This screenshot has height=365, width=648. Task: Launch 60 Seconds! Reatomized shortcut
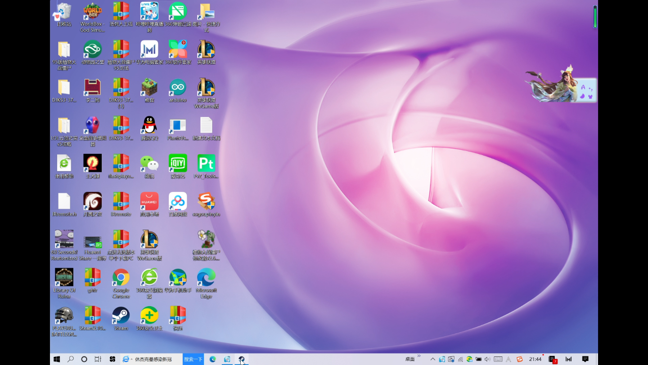point(64,245)
